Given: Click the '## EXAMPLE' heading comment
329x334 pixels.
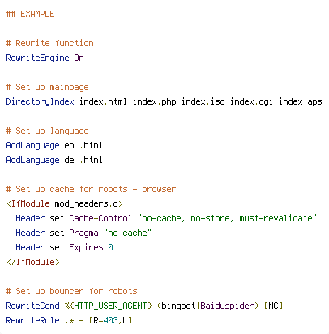Looking at the screenshot, I should click(x=30, y=14).
